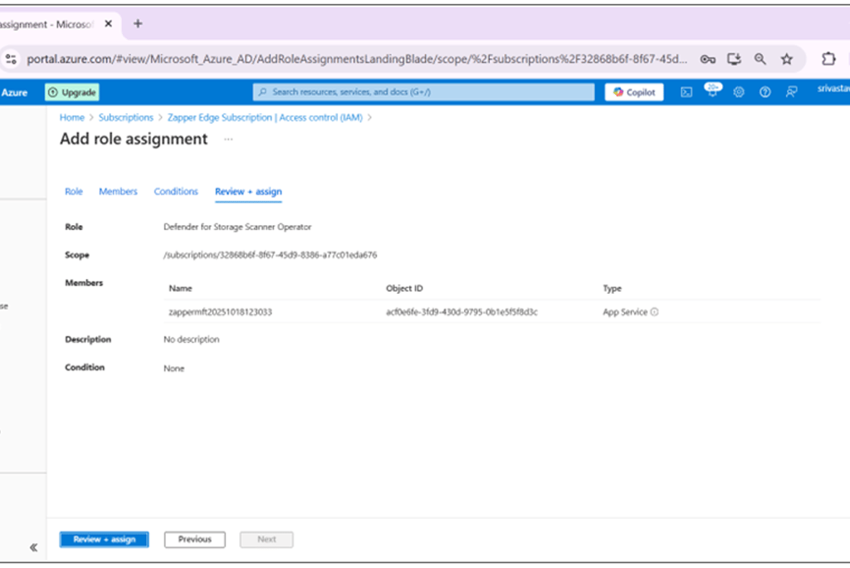The image size is (850, 568).
Task: Click the Type column header
Action: pyautogui.click(x=612, y=289)
